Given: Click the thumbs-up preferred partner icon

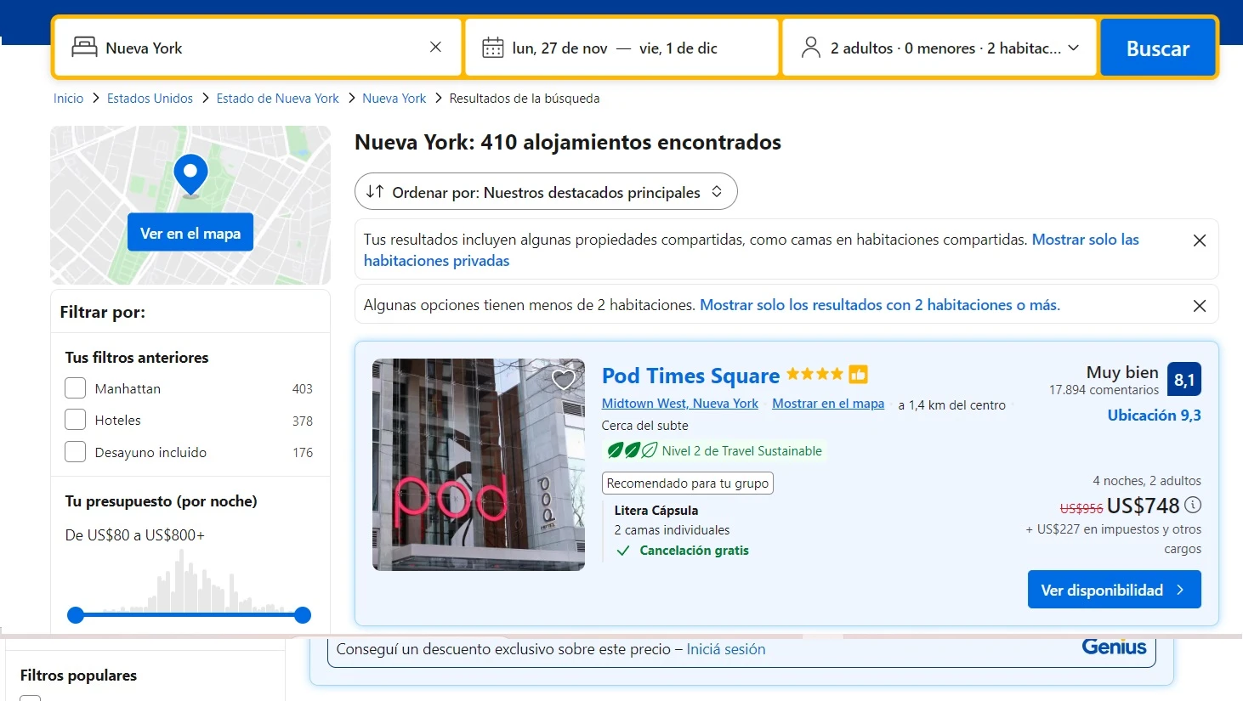Looking at the screenshot, I should tap(859, 374).
